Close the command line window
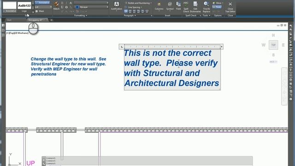 (44, 160)
